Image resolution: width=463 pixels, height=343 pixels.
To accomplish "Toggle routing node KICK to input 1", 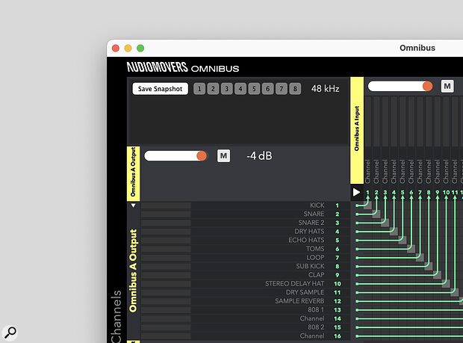I will [367, 206].
